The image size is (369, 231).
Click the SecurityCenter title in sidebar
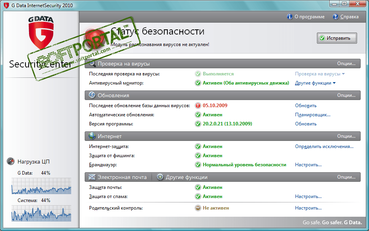[x=40, y=64]
